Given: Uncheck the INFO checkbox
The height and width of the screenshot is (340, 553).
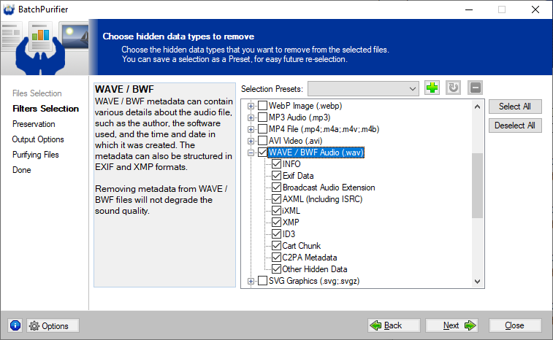Looking at the screenshot, I should click(x=276, y=164).
